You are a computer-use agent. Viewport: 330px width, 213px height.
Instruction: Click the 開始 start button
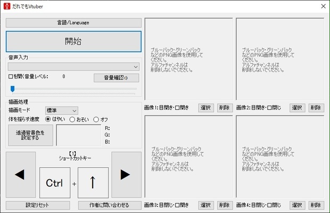pyautogui.click(x=73, y=42)
